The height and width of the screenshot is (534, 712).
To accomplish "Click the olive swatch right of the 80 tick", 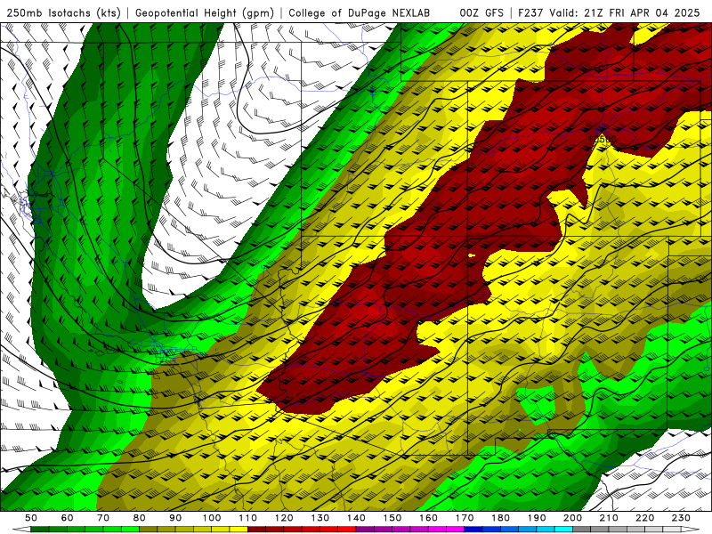I will pyautogui.click(x=149, y=530).
